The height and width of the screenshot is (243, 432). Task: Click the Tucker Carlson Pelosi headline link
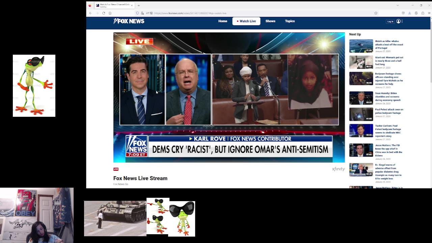click(388, 131)
